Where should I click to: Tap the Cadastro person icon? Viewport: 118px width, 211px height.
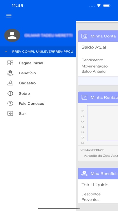coord(10,83)
